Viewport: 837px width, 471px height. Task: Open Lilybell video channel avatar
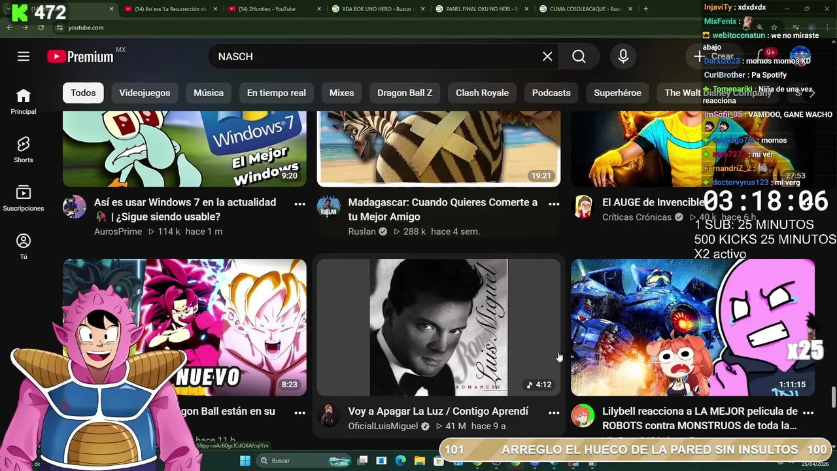click(583, 415)
